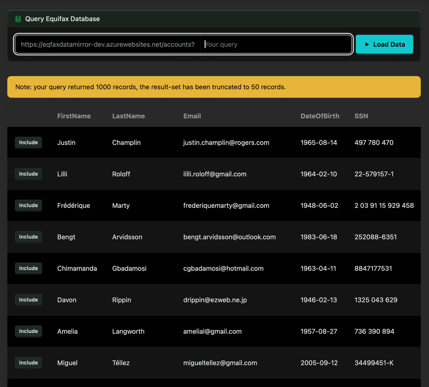Click the last name Langworth

pyautogui.click(x=128, y=331)
